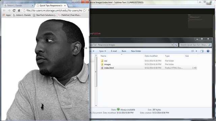
Task: Click the Firefox HTML Doc type cell
Action: coord(174,68)
